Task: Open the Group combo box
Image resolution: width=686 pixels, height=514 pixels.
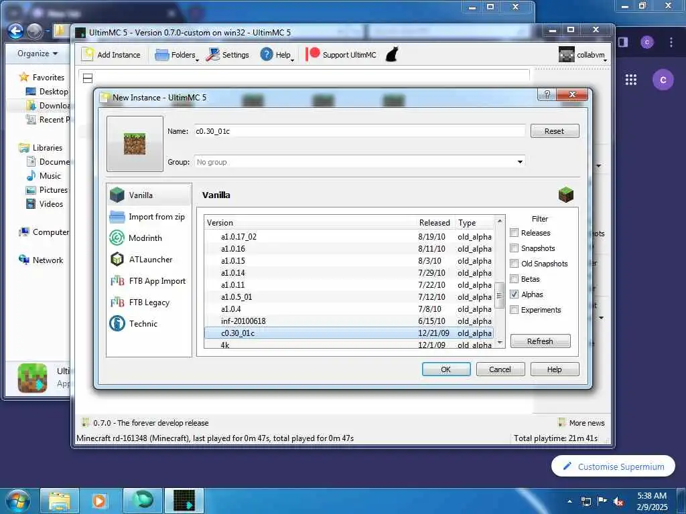Action: [x=360, y=162]
